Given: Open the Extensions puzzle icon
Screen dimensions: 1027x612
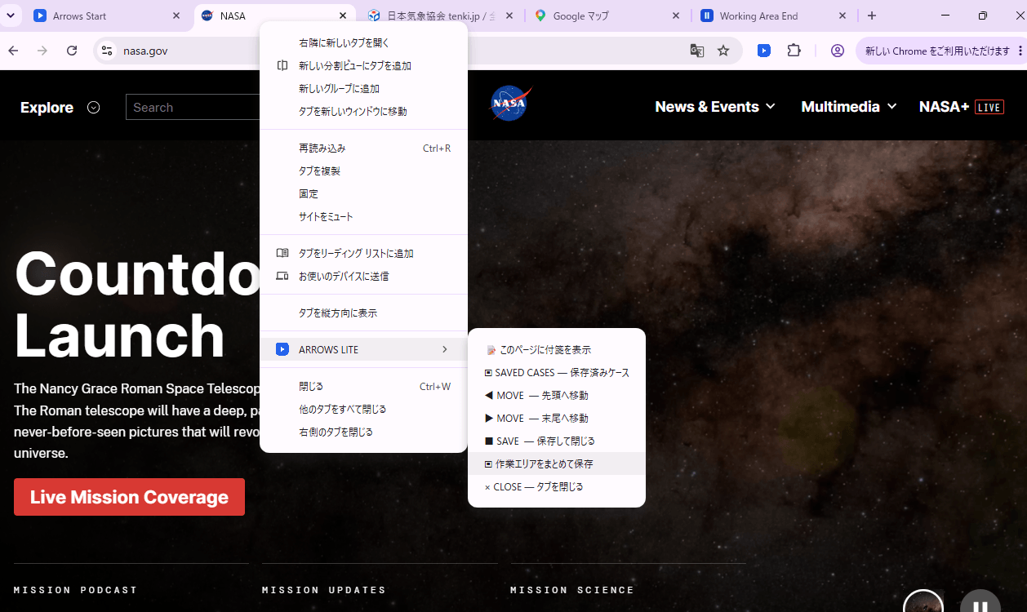Looking at the screenshot, I should (794, 51).
